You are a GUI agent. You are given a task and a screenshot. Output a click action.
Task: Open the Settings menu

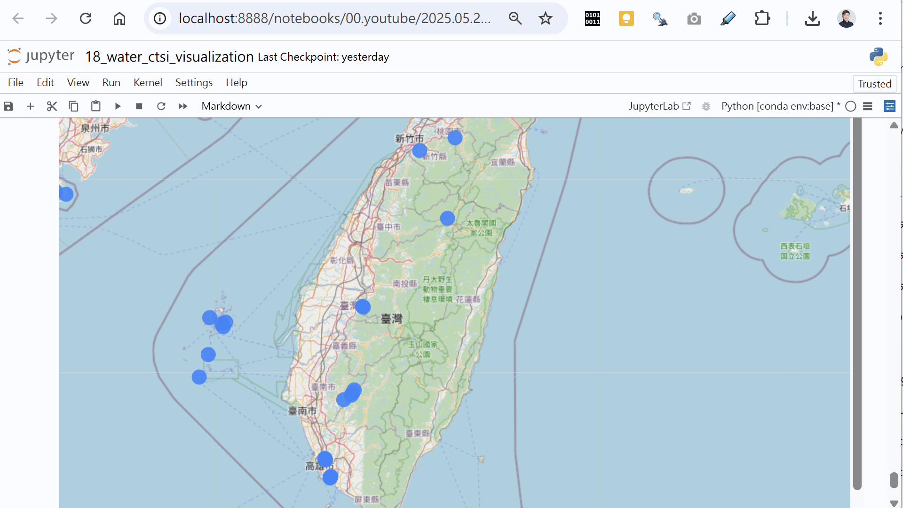point(194,82)
